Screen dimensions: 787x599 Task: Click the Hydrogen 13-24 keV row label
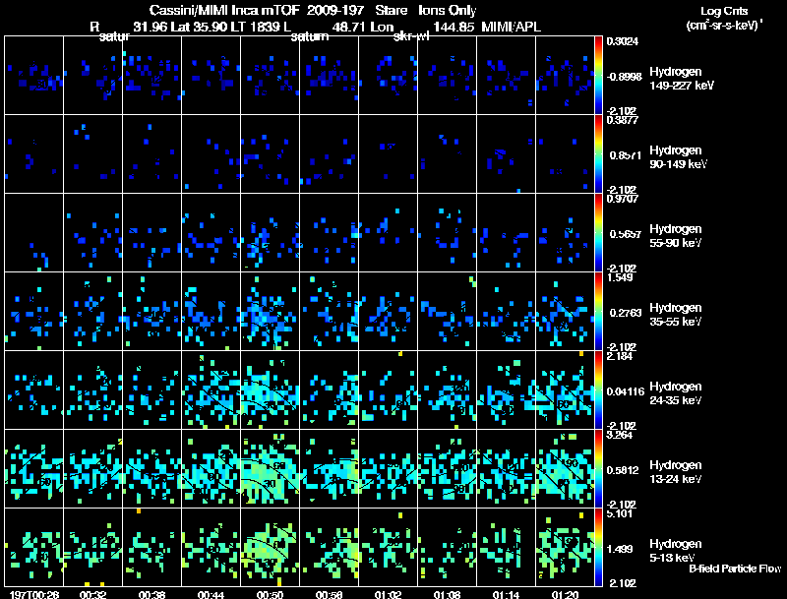(x=676, y=472)
